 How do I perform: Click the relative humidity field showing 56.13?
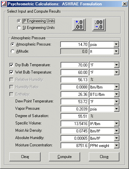[74, 80]
